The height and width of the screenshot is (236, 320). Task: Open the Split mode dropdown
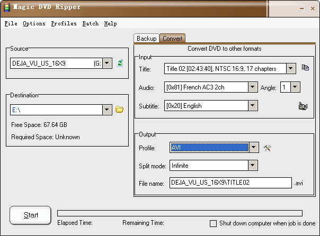coord(253,166)
